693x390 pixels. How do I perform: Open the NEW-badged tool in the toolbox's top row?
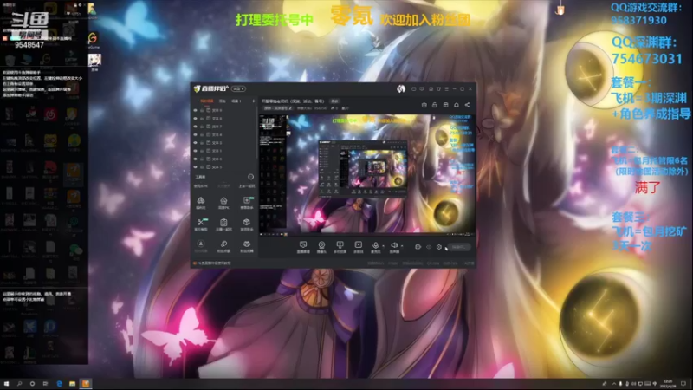coord(247,203)
